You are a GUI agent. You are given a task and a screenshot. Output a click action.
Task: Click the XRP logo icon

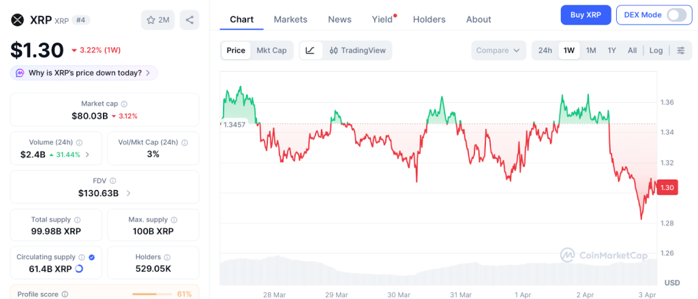click(x=17, y=20)
